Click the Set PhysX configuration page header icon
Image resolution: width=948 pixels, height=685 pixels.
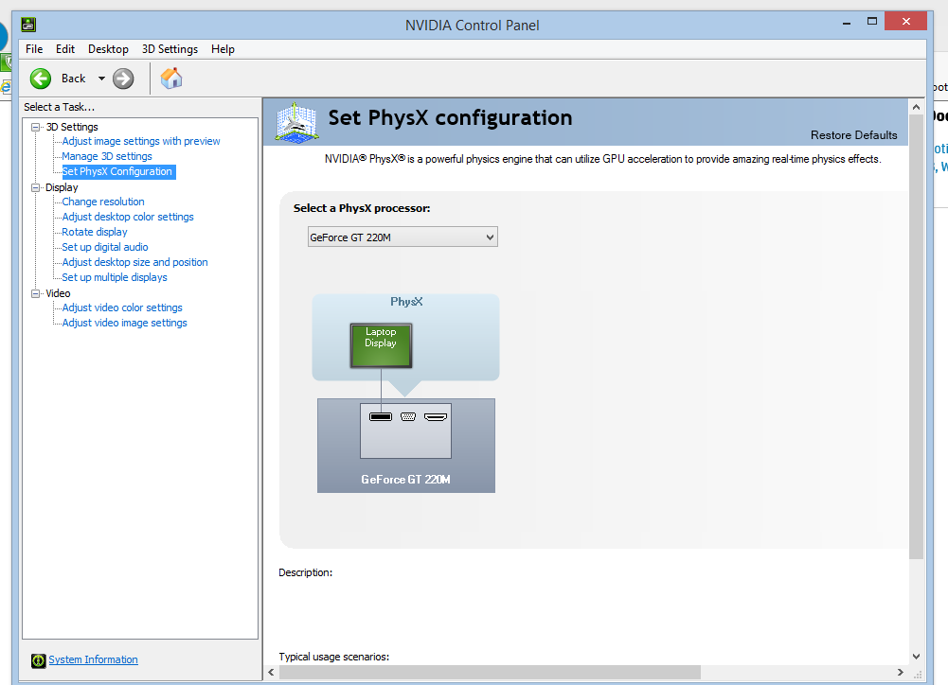coord(296,122)
